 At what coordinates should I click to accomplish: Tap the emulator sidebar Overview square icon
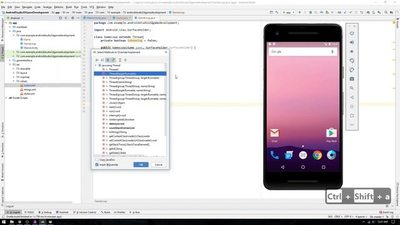click(352, 116)
